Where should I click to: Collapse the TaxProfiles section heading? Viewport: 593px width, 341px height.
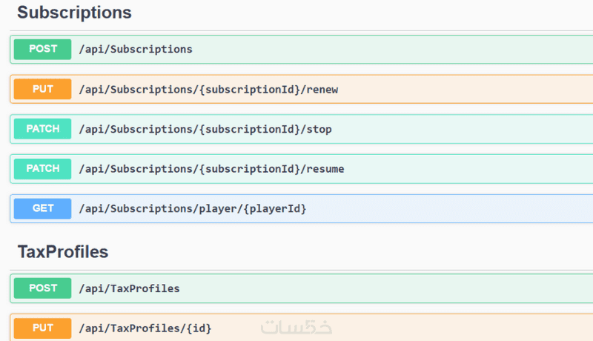63,252
